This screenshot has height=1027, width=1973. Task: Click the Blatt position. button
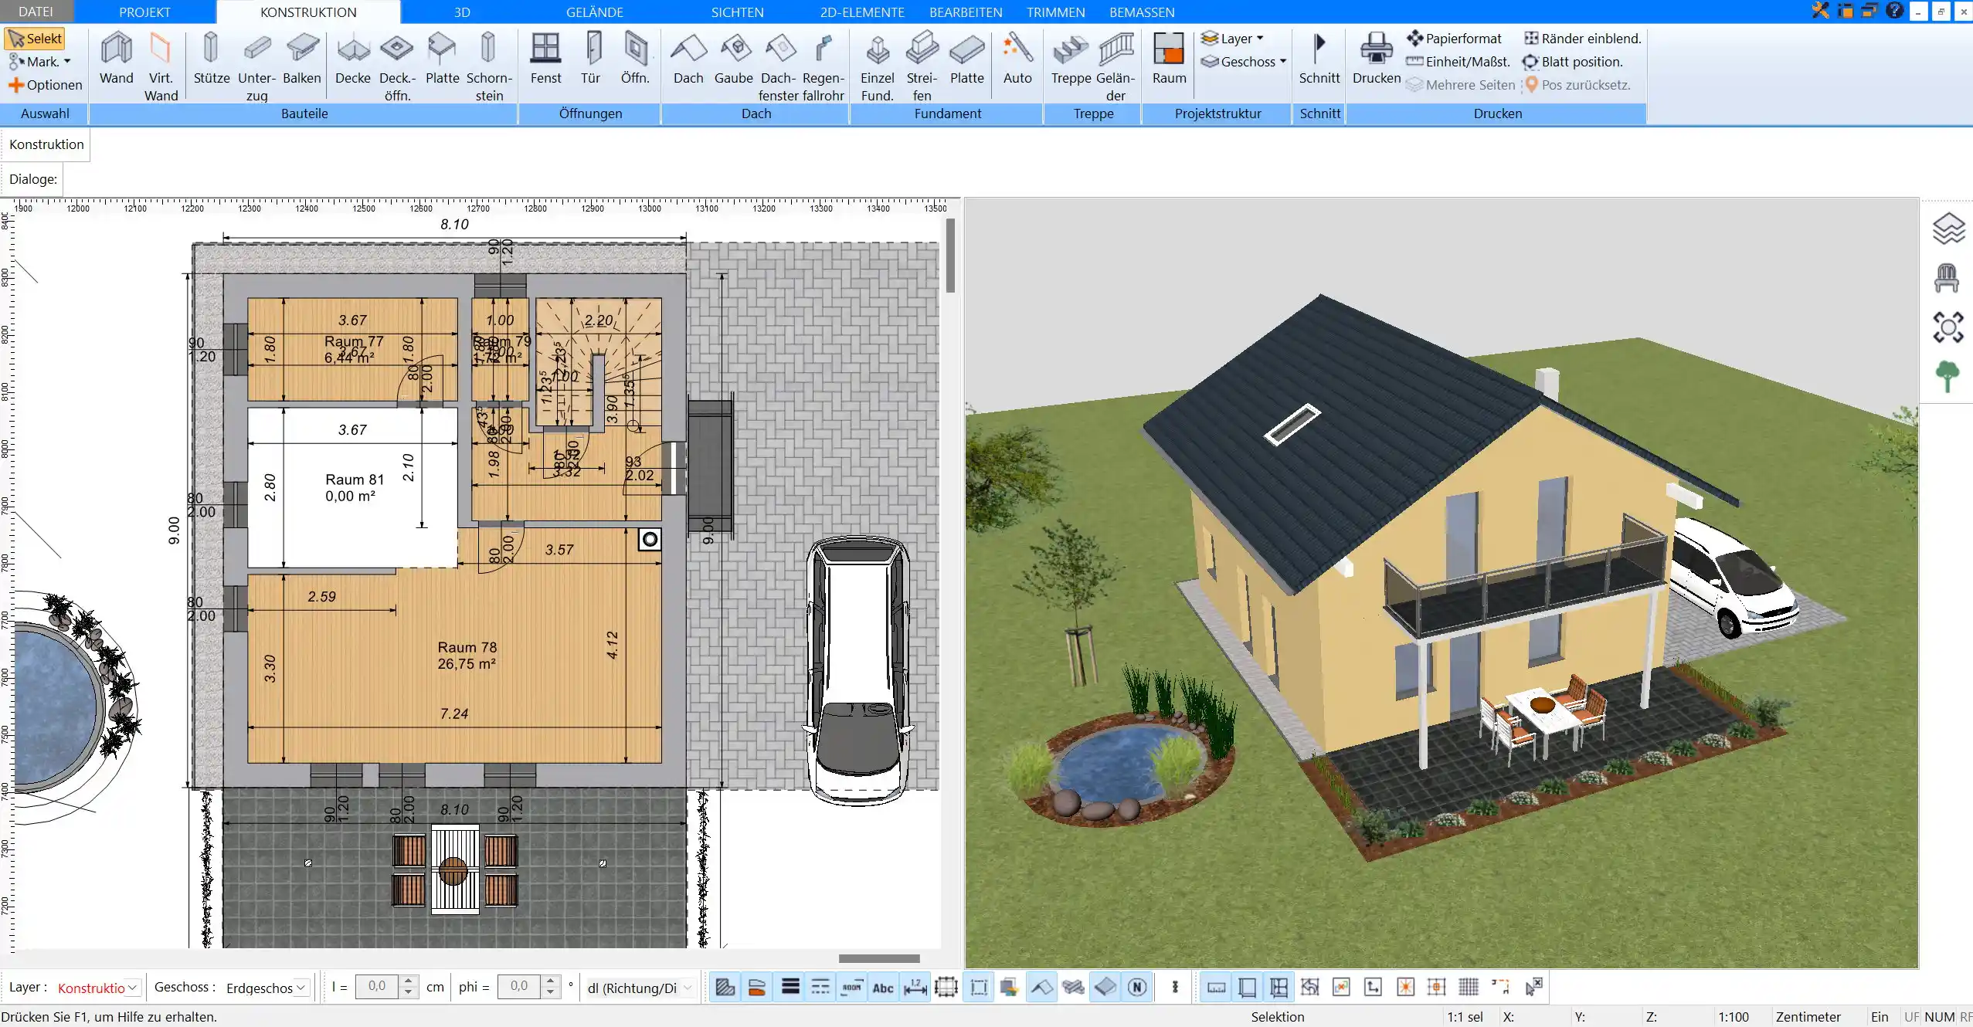(x=1573, y=61)
